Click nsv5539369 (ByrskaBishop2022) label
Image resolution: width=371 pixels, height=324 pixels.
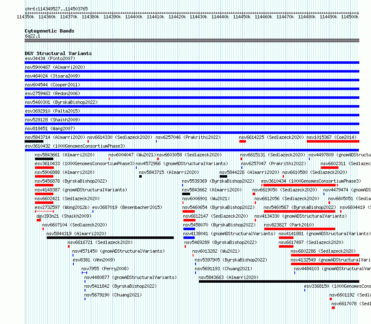[x=218, y=181]
